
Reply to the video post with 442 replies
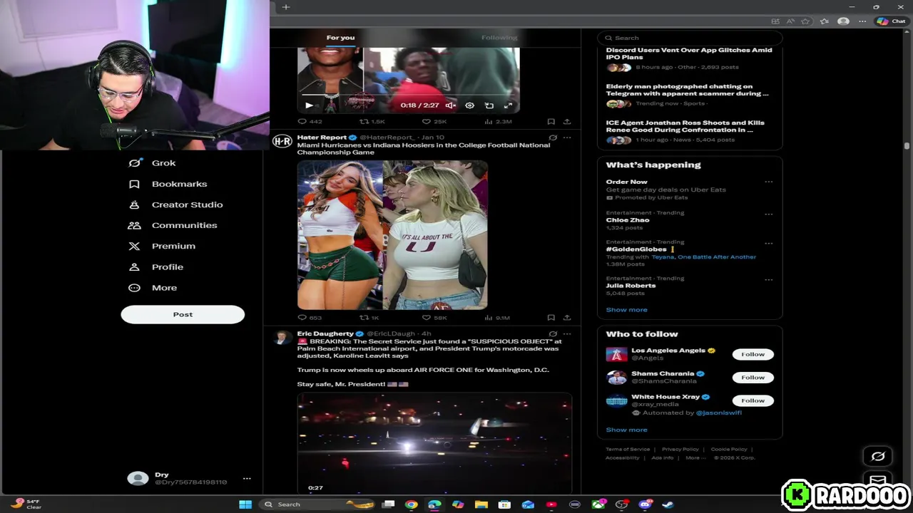(x=310, y=122)
